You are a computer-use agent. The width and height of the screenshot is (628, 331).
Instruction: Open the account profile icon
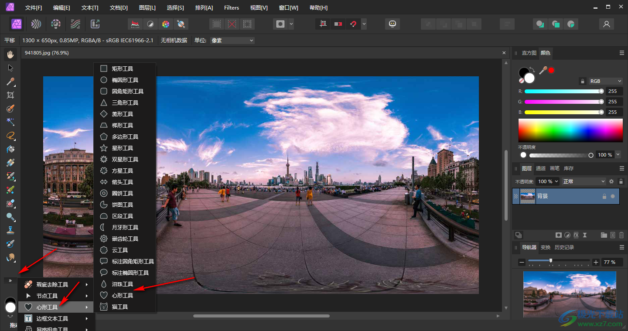[606, 24]
